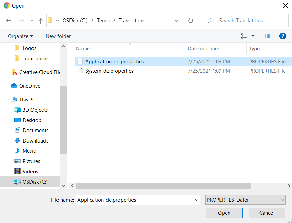Toggle the preview pane icon
This screenshot has width=292, height=223.
pyautogui.click(x=267, y=36)
